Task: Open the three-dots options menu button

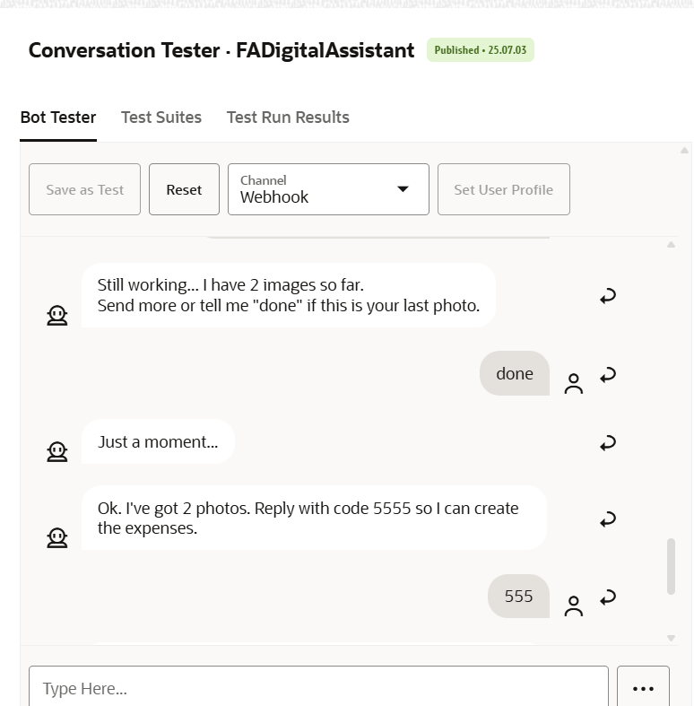Action: (643, 686)
